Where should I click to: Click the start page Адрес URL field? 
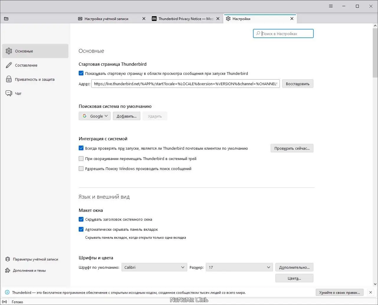click(185, 84)
